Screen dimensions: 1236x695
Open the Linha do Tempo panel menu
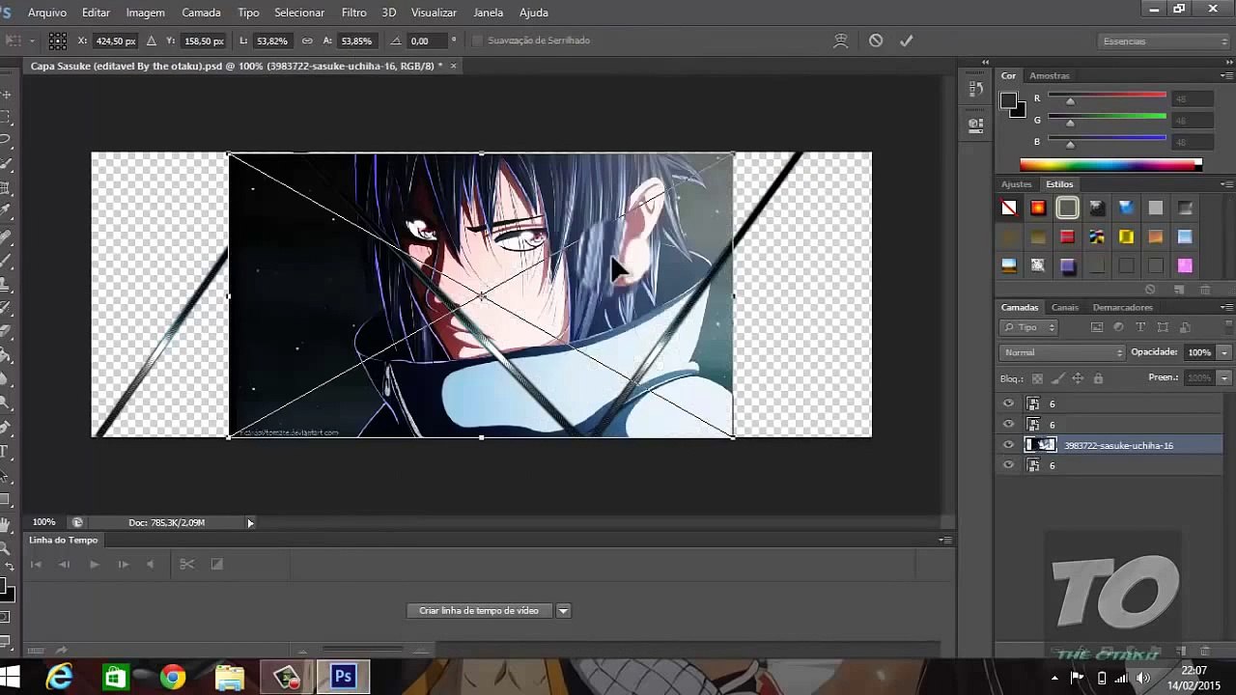pyautogui.click(x=946, y=540)
